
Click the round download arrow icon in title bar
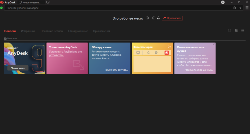point(223,2)
